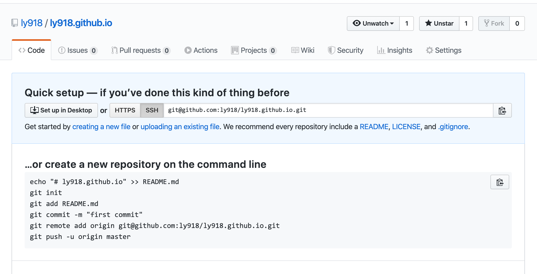View the stargazers count

point(466,24)
